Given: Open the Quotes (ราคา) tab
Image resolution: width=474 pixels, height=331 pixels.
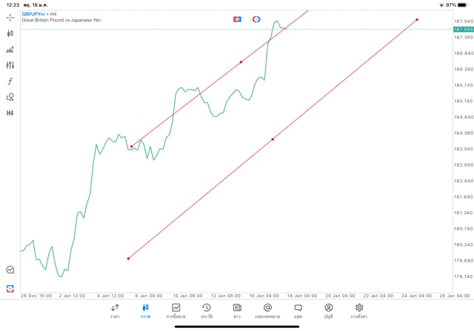Looking at the screenshot, I should click(x=115, y=310).
